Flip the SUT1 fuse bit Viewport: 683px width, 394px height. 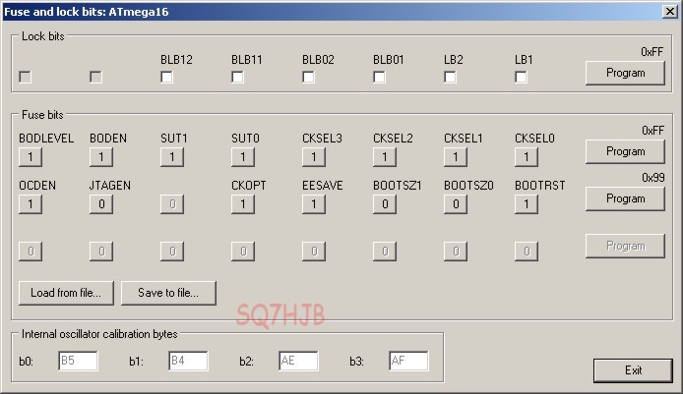point(172,157)
